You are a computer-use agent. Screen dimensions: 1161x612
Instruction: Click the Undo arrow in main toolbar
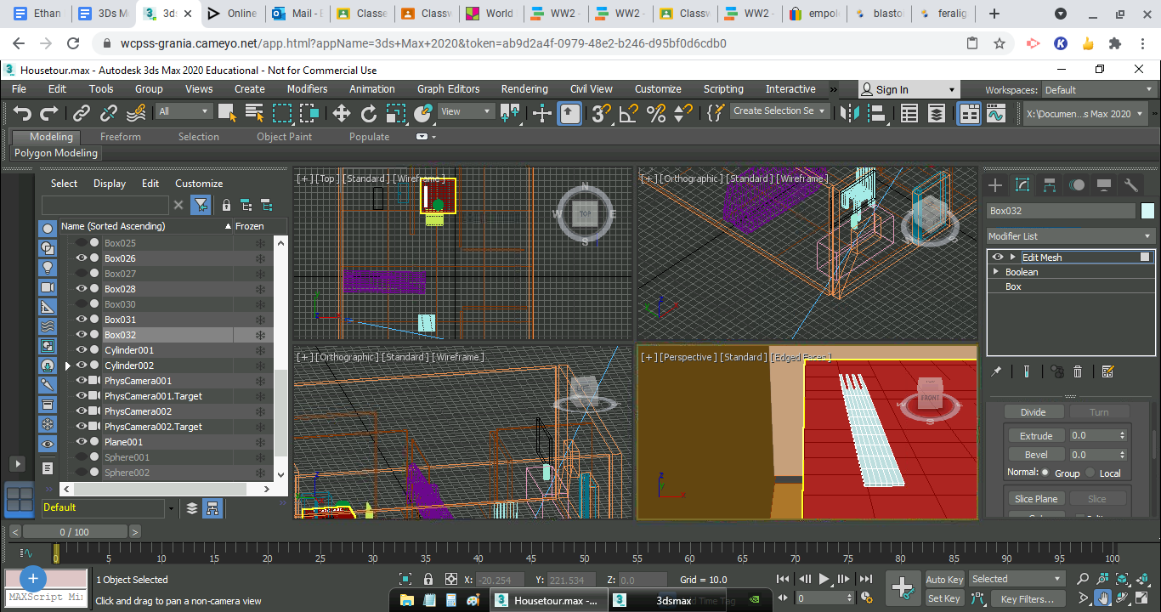(22, 112)
